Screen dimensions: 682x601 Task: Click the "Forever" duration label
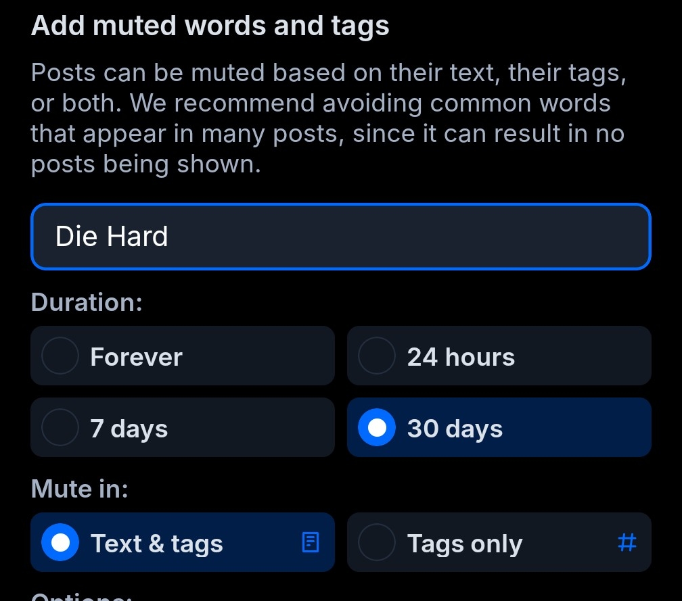[136, 357]
